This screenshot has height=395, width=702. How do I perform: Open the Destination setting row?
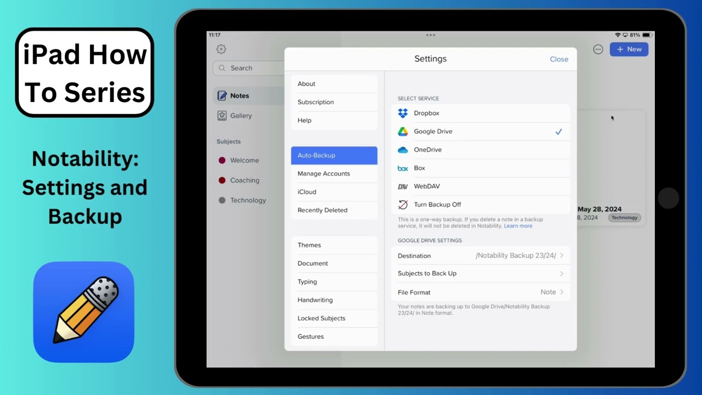480,256
